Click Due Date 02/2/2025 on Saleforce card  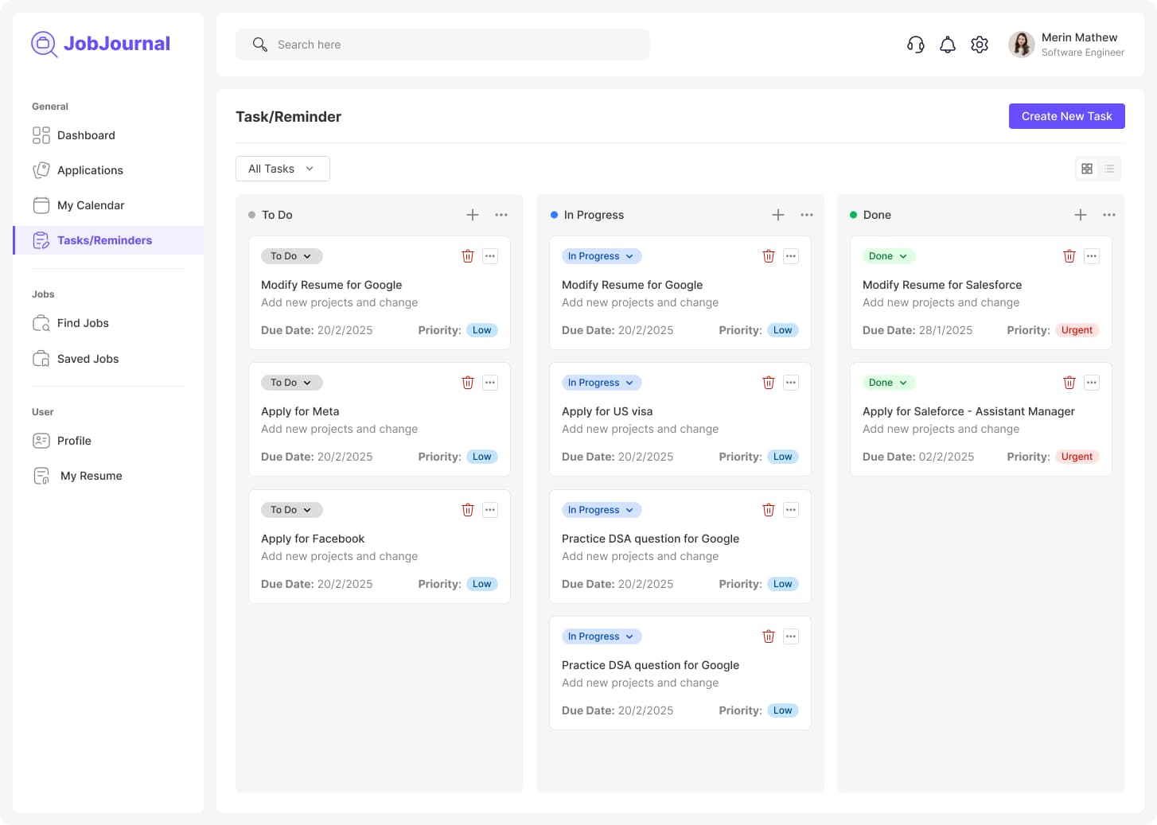[x=918, y=457]
